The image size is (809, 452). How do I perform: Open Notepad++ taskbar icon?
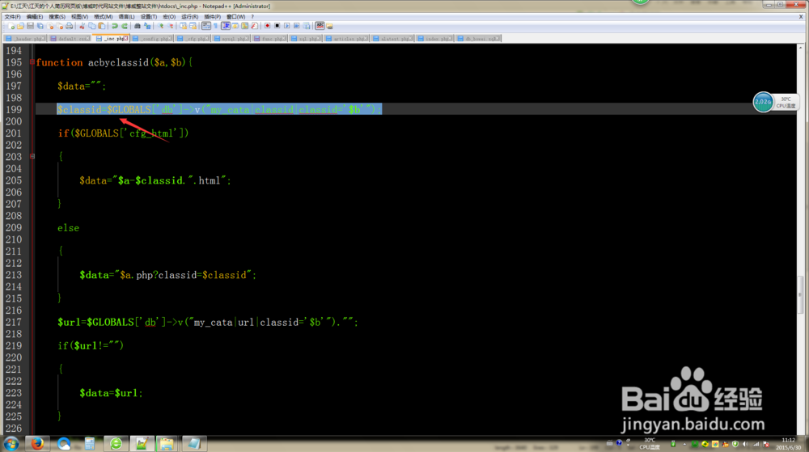tap(142, 444)
